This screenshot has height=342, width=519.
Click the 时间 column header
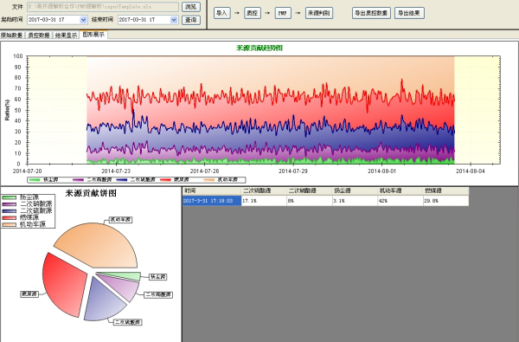click(212, 190)
